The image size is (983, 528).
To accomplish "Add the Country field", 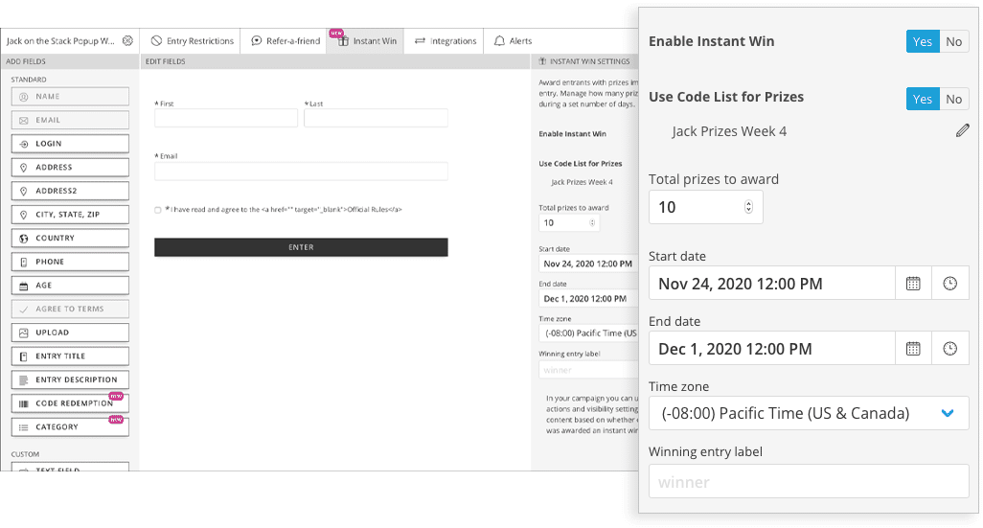I will (x=70, y=239).
